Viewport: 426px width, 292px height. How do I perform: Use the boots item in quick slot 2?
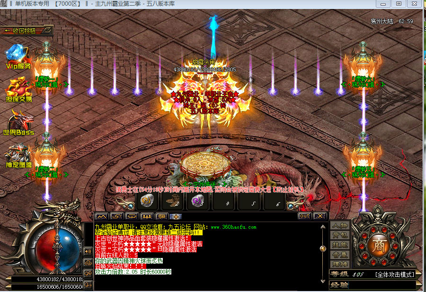click(172, 201)
